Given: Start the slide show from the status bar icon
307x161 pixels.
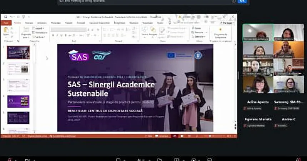Looking at the screenshot, I should click(197, 136).
